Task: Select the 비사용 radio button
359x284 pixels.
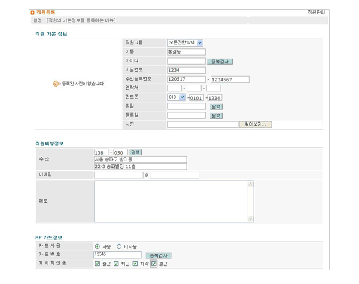Action: pyautogui.click(x=119, y=246)
